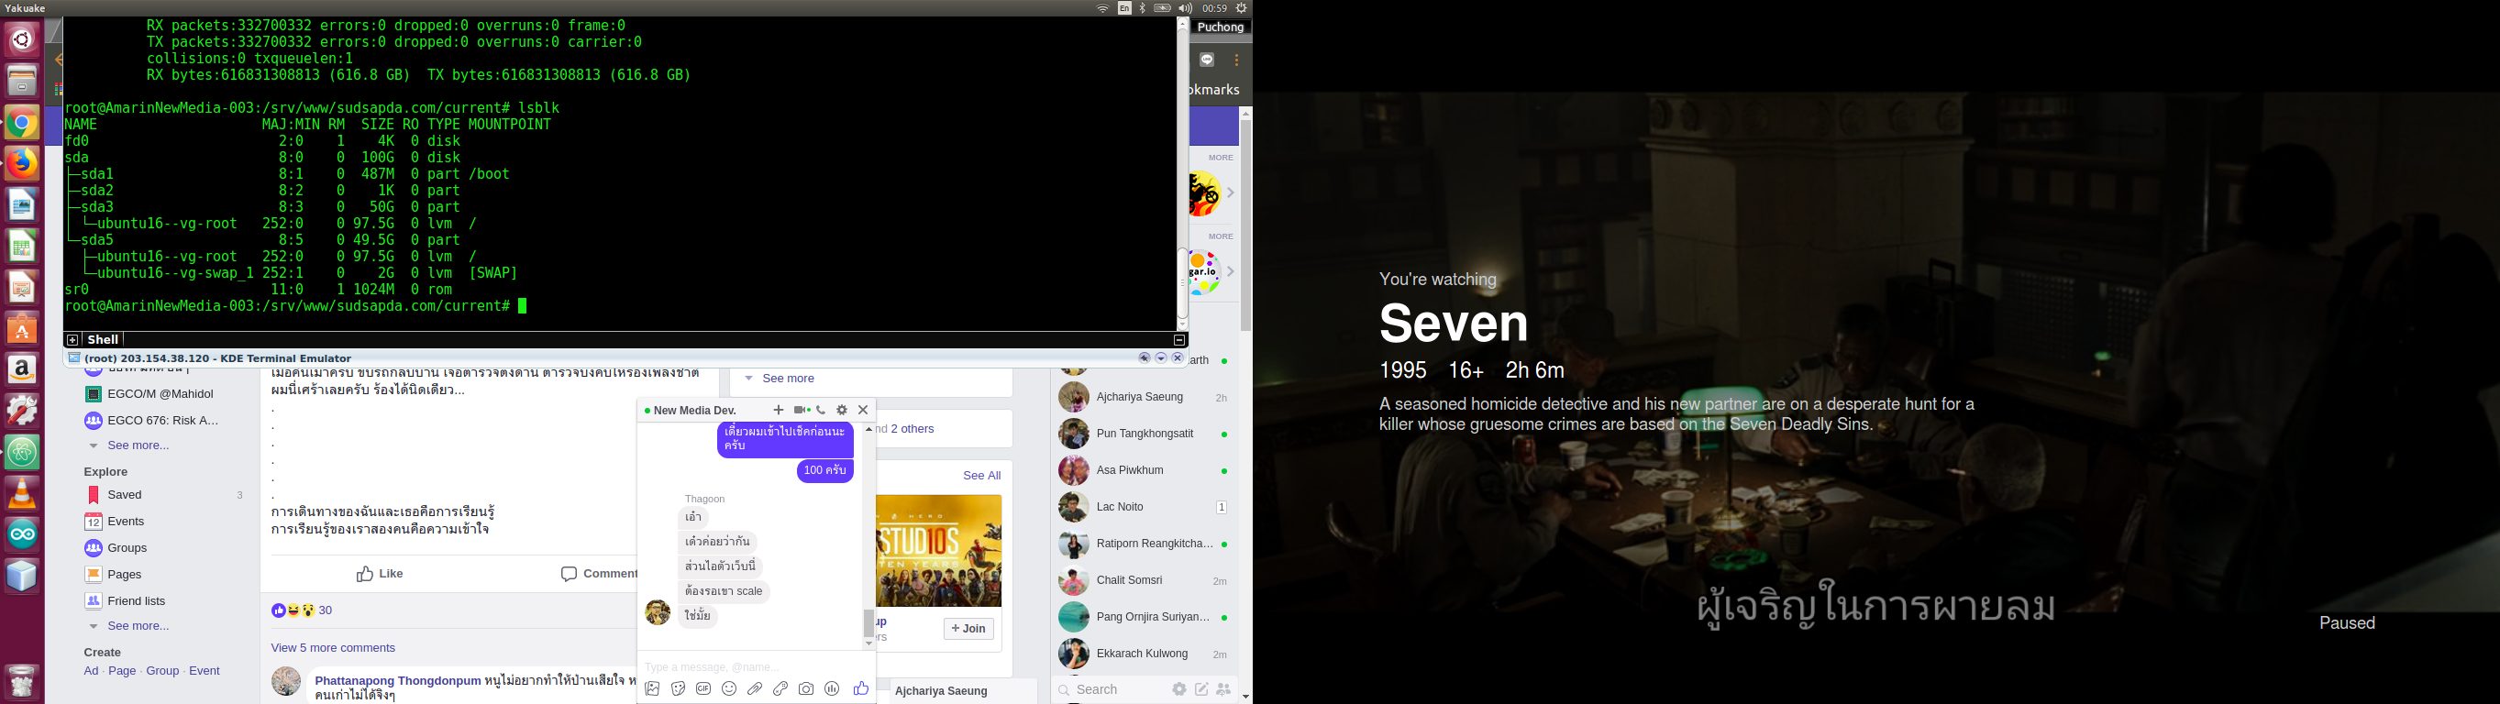
Task: Send a thumbs-up like in chat
Action: pyautogui.click(x=860, y=688)
